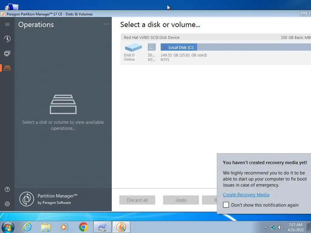The width and height of the screenshot is (311, 233).
Task: Launch Internet Explorer from taskbar
Action: click(x=27, y=227)
